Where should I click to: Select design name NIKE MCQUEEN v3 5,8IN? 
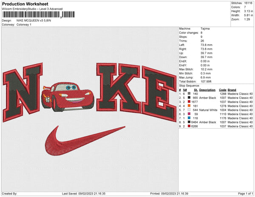click(34, 20)
